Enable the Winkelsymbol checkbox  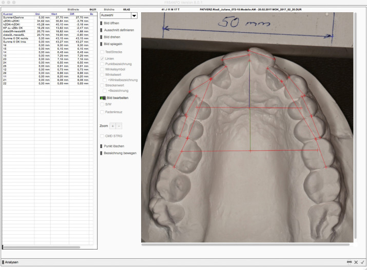tap(102, 69)
